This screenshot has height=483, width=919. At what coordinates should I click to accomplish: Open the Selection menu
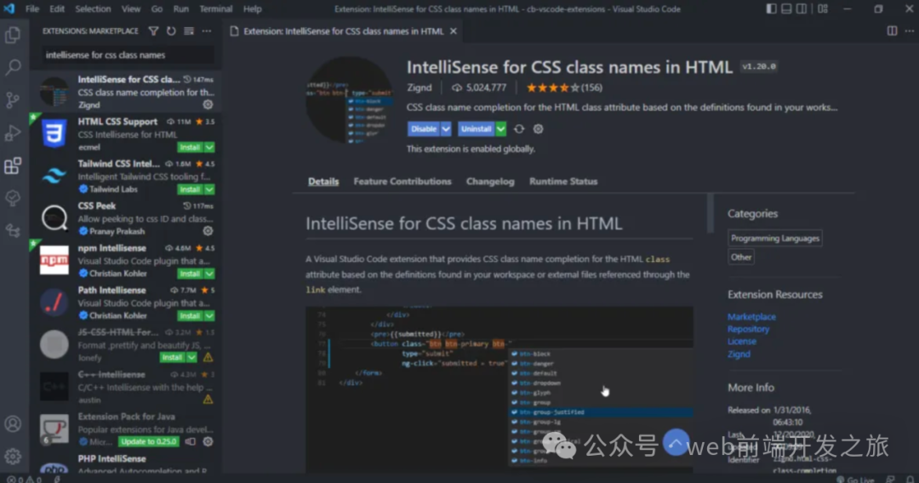(x=93, y=9)
